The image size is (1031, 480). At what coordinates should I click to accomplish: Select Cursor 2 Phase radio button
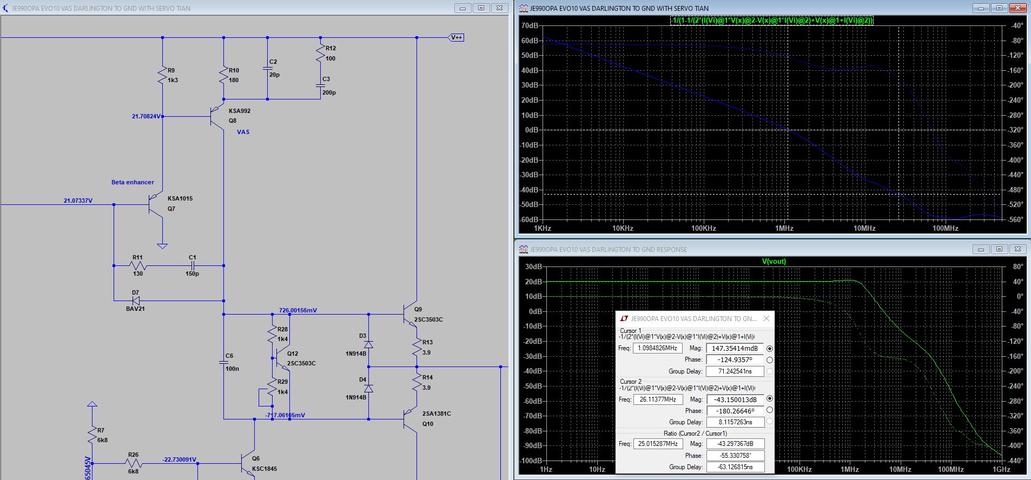pos(770,410)
